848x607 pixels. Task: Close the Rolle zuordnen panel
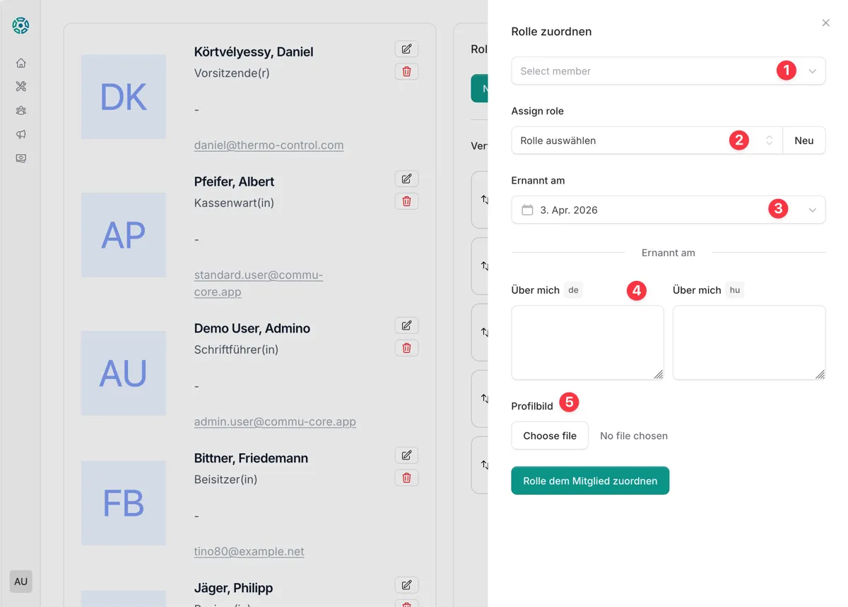click(825, 23)
